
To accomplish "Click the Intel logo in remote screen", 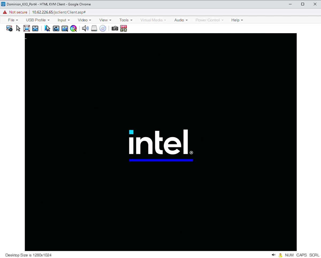I will 161,145.
